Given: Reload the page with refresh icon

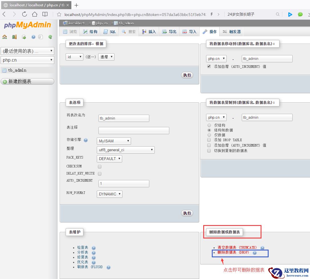Looking at the screenshot, I should click(x=24, y=14).
